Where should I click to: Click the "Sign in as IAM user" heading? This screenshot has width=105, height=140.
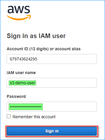[36, 36]
